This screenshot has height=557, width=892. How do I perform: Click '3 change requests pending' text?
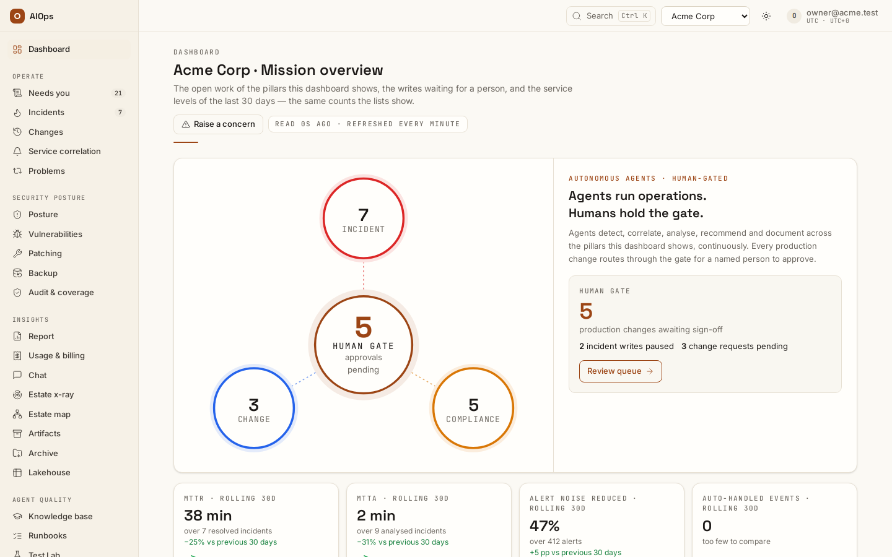735,347
